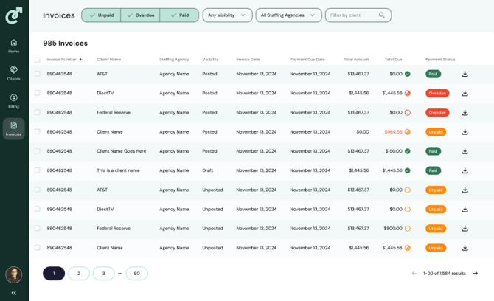
Task: Open Home in the sidebar
Action: pyautogui.click(x=13, y=46)
